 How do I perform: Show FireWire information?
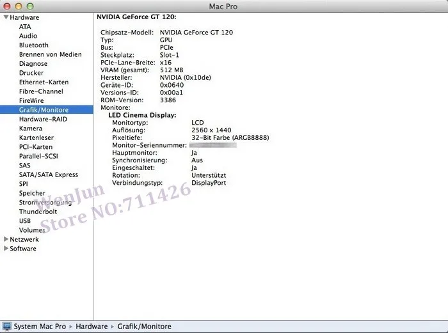tap(31, 100)
